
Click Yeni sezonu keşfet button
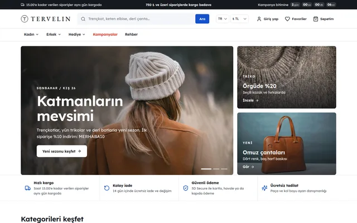(x=62, y=151)
